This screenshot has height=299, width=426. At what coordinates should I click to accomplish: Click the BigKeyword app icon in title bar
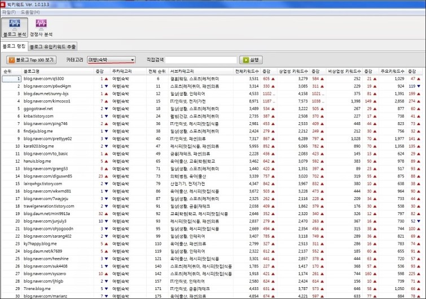tap(3, 5)
